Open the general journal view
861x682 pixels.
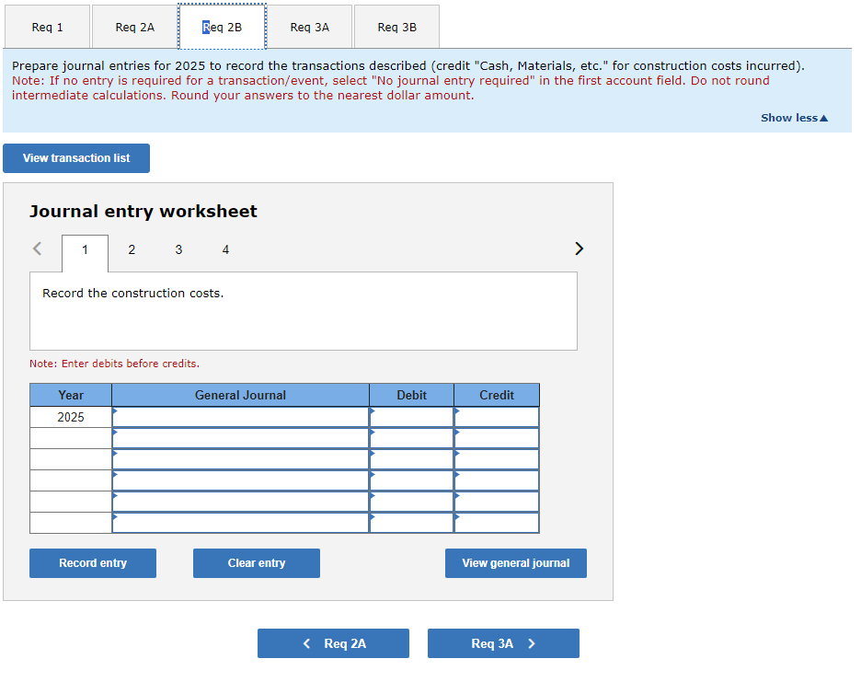click(x=515, y=562)
